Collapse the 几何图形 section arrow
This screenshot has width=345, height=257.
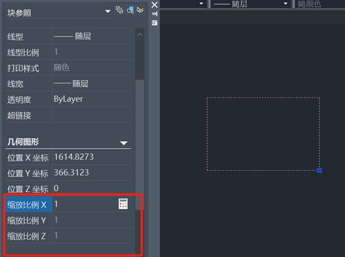(x=124, y=143)
